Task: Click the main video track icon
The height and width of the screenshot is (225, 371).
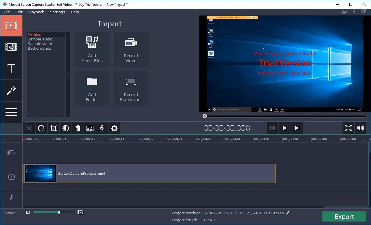Action: (11, 177)
